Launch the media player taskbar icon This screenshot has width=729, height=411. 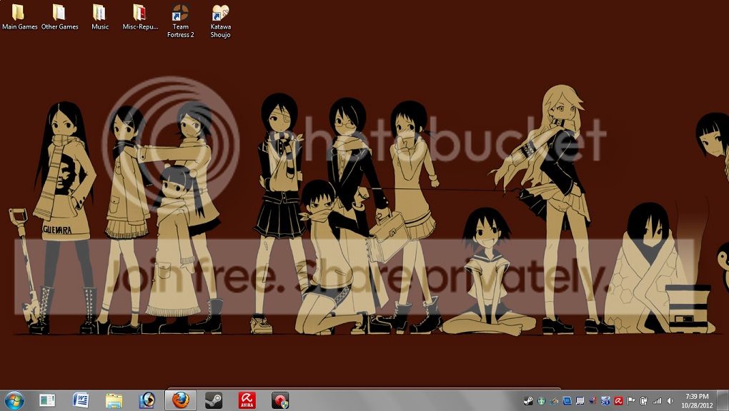pyautogui.click(x=147, y=400)
